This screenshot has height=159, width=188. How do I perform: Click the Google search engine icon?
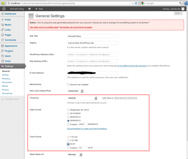tap(142, 3)
